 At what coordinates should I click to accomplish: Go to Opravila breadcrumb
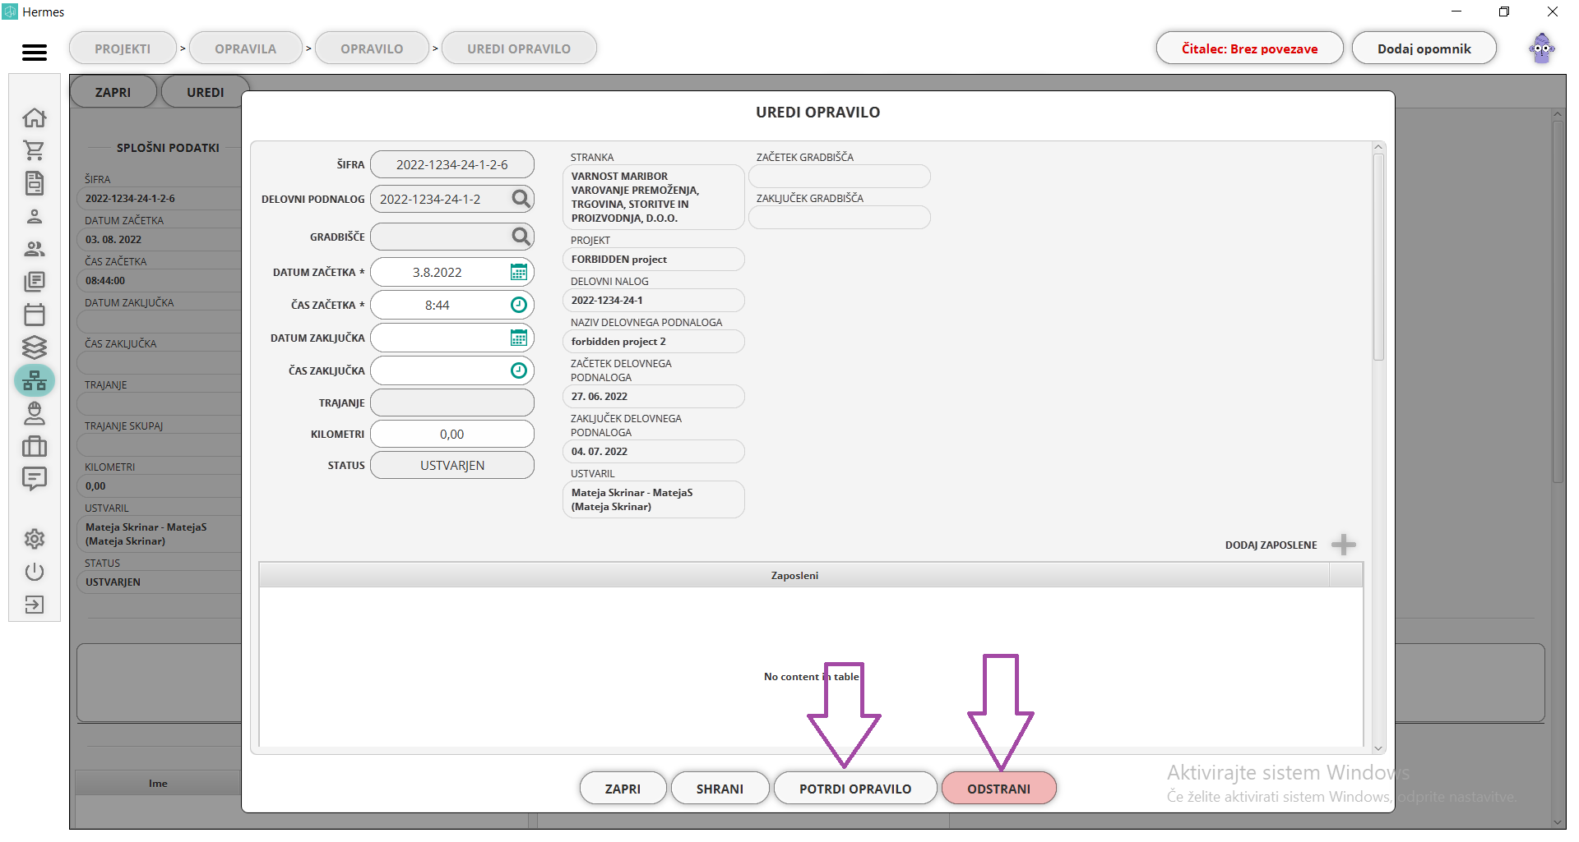point(246,48)
